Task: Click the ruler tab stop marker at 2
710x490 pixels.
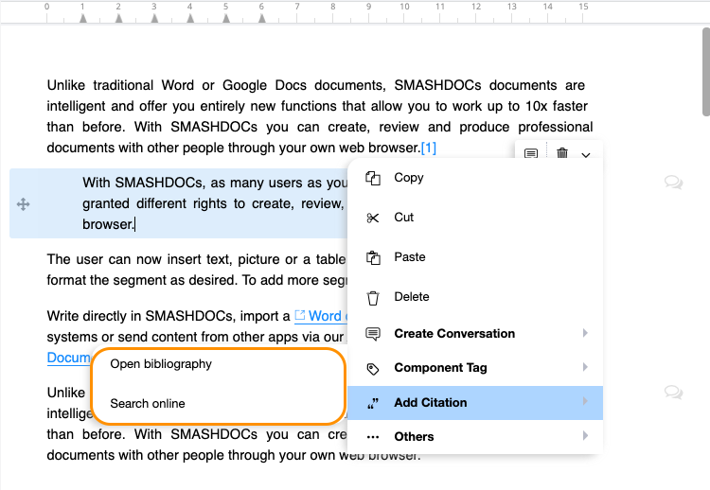Action: point(118,19)
